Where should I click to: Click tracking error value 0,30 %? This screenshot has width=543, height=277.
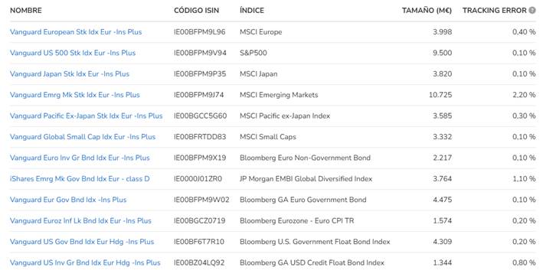[524, 116]
